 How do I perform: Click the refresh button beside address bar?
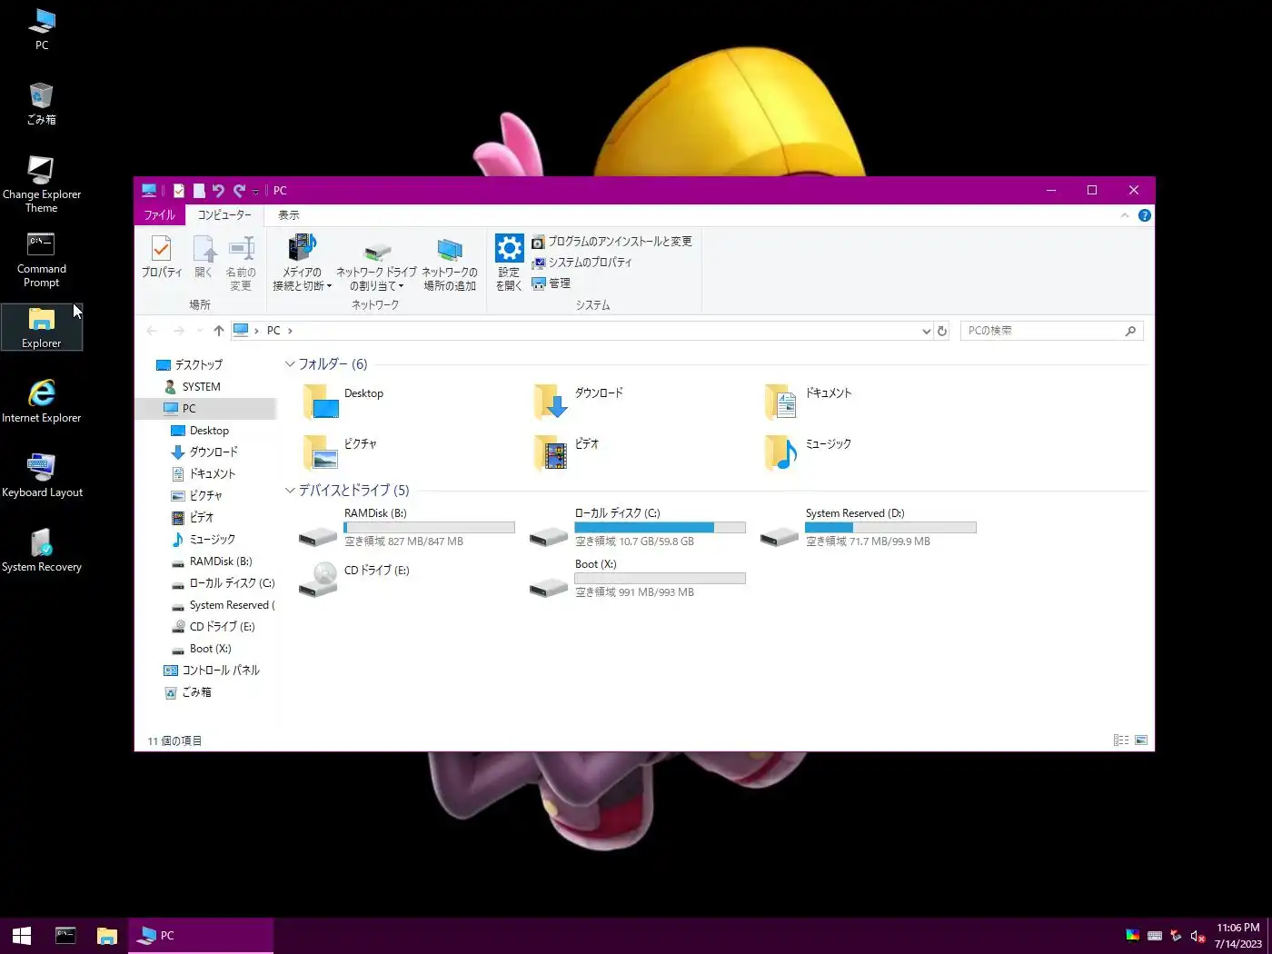[942, 331]
